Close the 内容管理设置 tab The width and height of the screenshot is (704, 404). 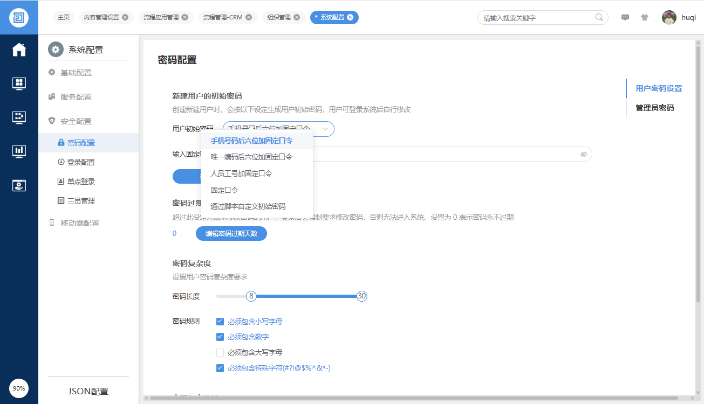[125, 17]
